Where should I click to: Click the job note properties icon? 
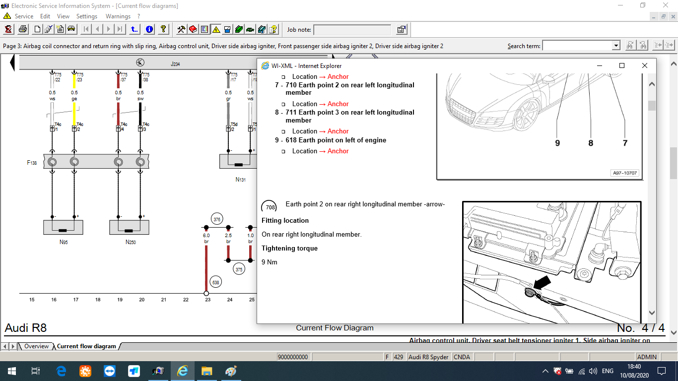[x=402, y=29]
